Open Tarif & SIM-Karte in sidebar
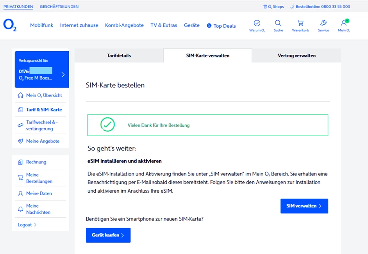 coord(44,110)
